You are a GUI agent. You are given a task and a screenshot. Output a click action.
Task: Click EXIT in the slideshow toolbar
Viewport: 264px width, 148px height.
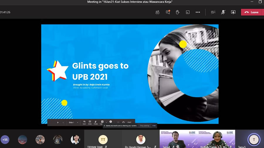pos(129,123)
